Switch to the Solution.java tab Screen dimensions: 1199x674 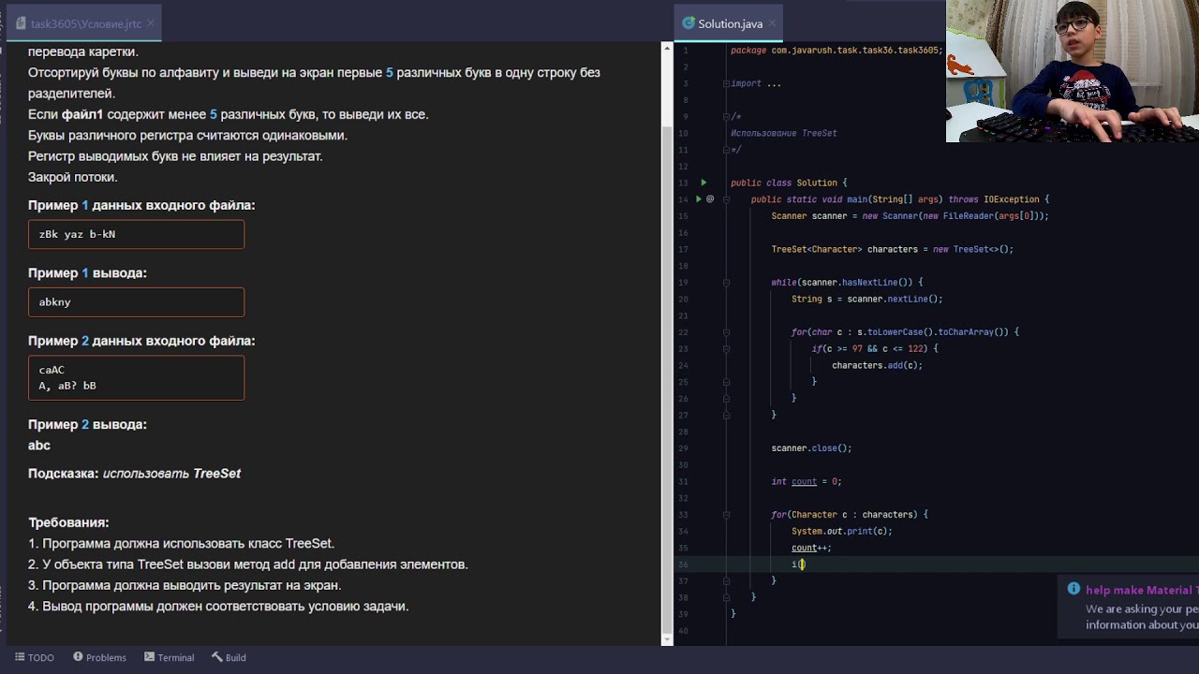729,23
